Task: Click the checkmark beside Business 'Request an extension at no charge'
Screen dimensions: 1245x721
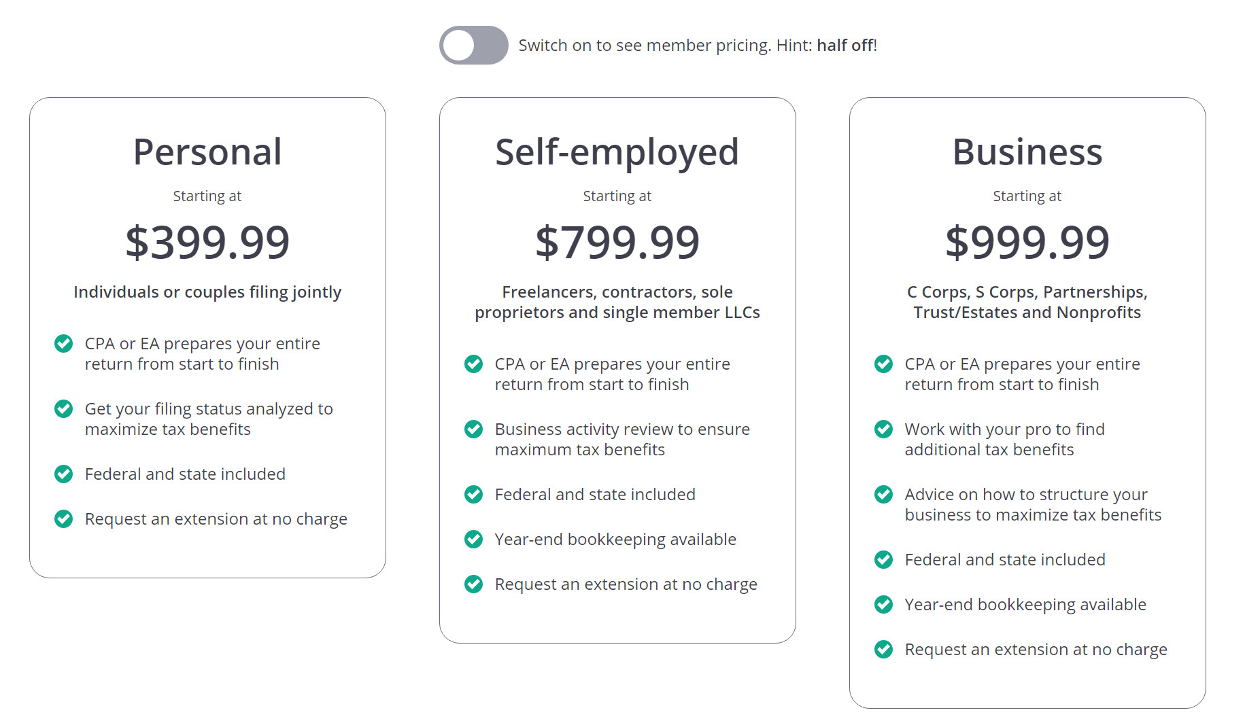Action: pyautogui.click(x=884, y=650)
